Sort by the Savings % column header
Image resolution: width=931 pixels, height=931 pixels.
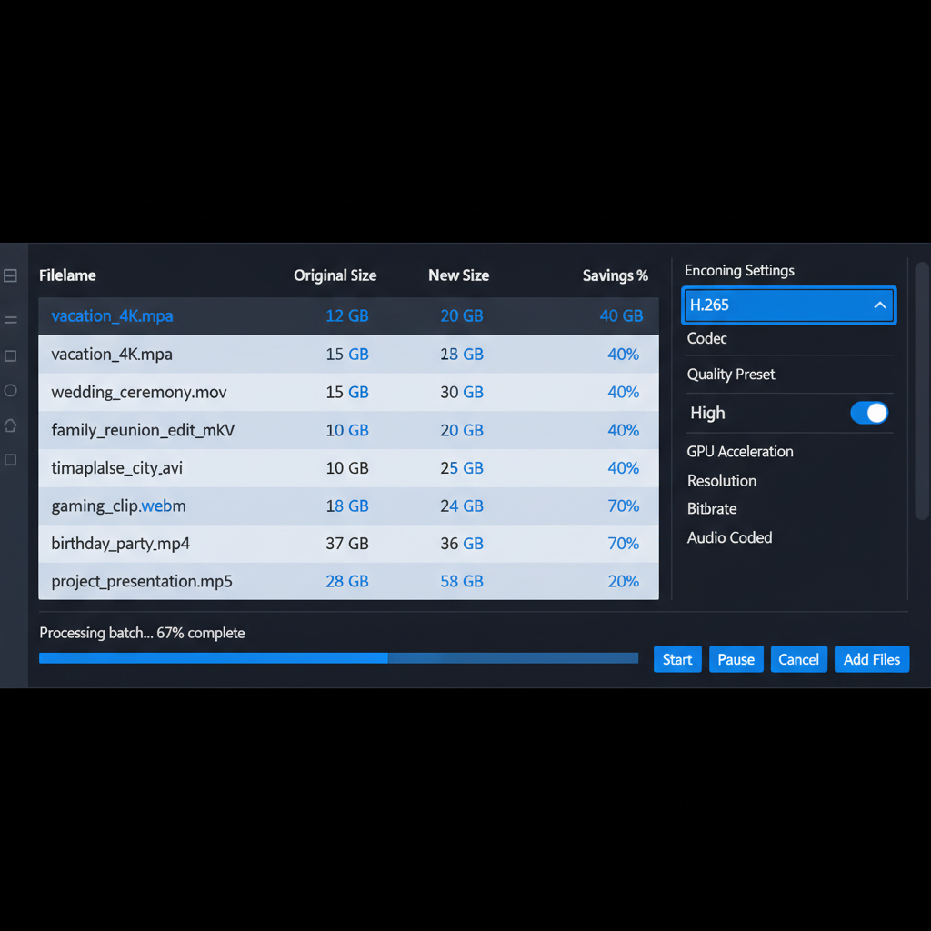pos(615,275)
